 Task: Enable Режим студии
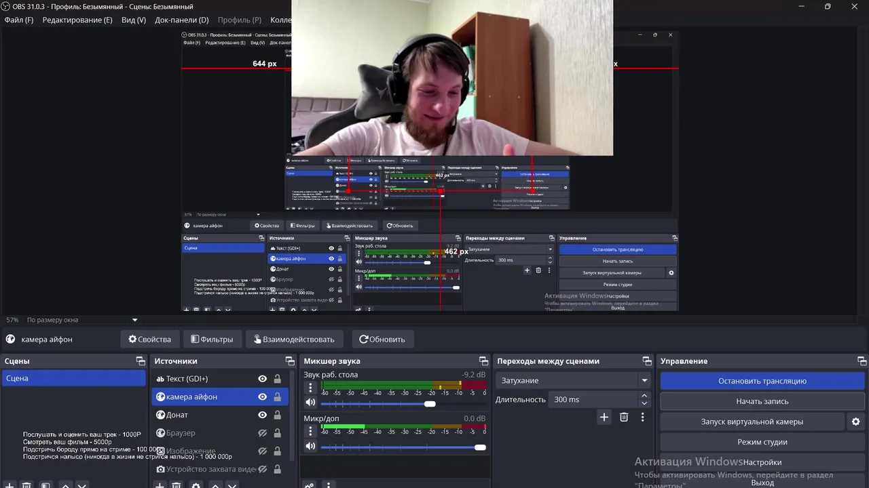(762, 442)
